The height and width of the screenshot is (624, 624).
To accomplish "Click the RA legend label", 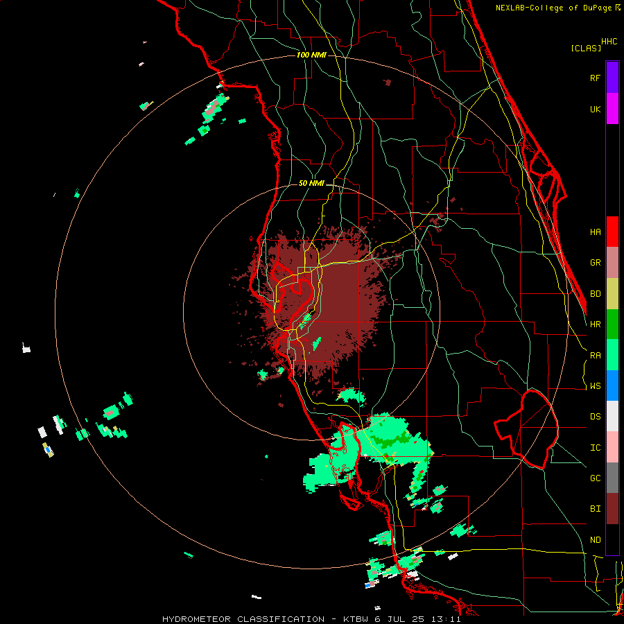I will click(x=596, y=356).
